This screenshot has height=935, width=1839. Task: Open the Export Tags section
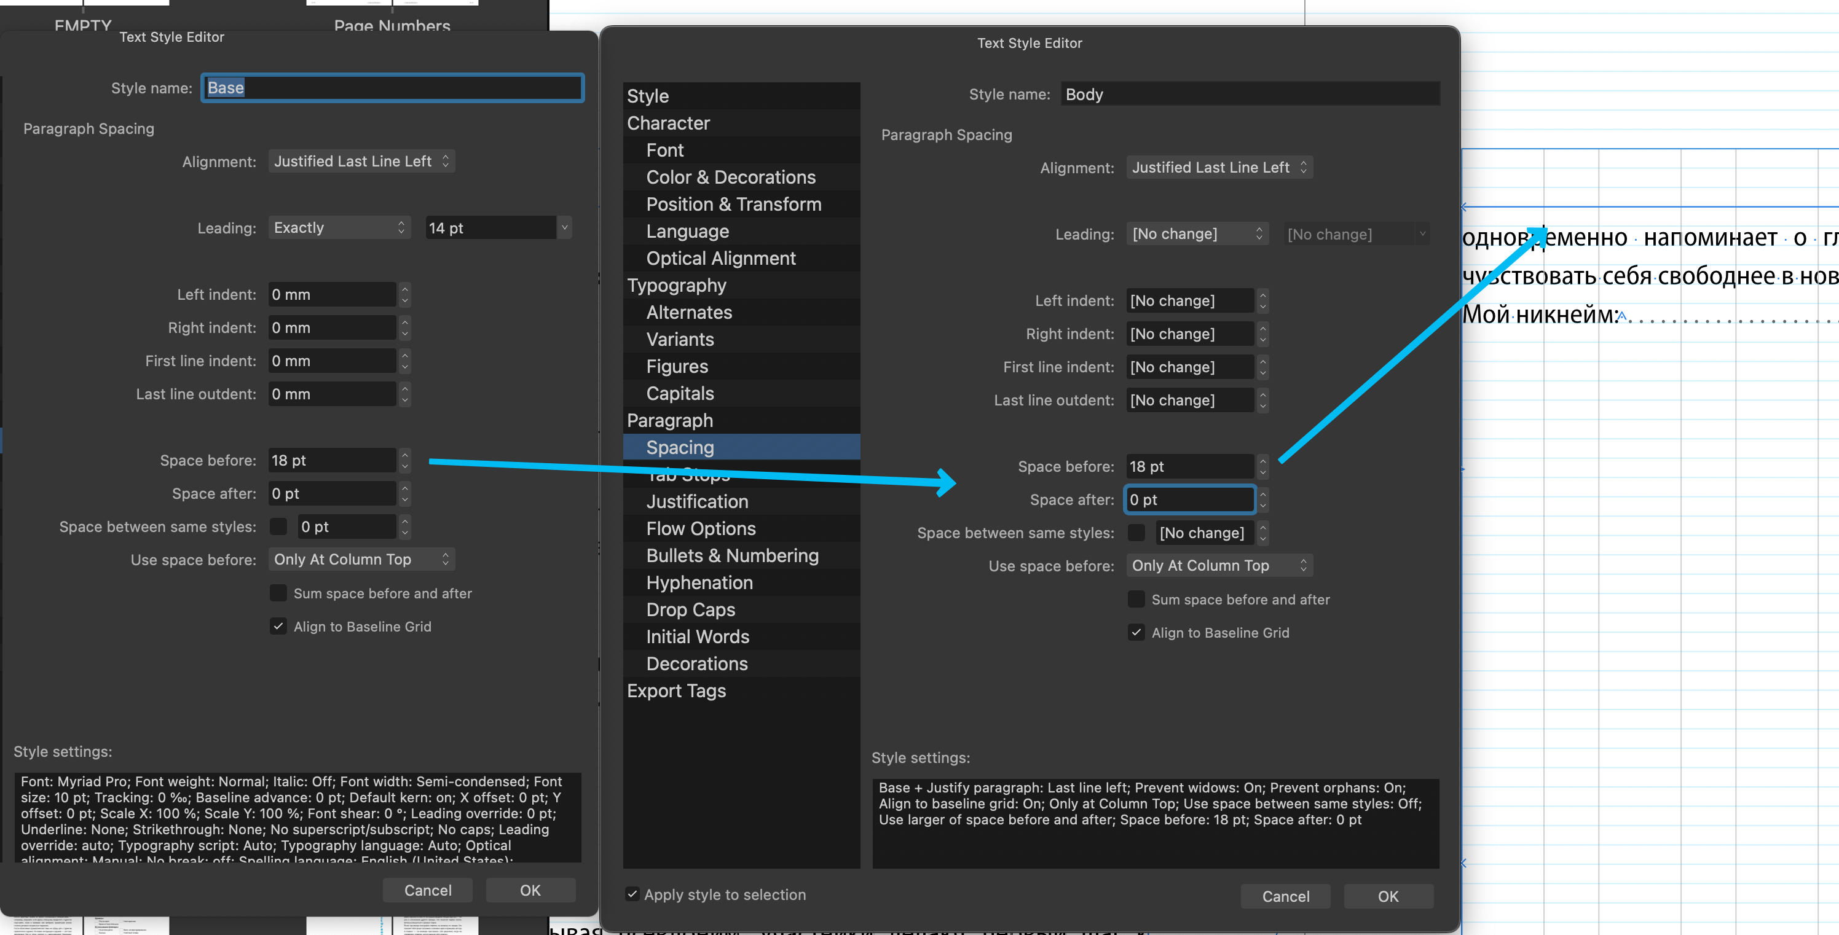(x=741, y=691)
